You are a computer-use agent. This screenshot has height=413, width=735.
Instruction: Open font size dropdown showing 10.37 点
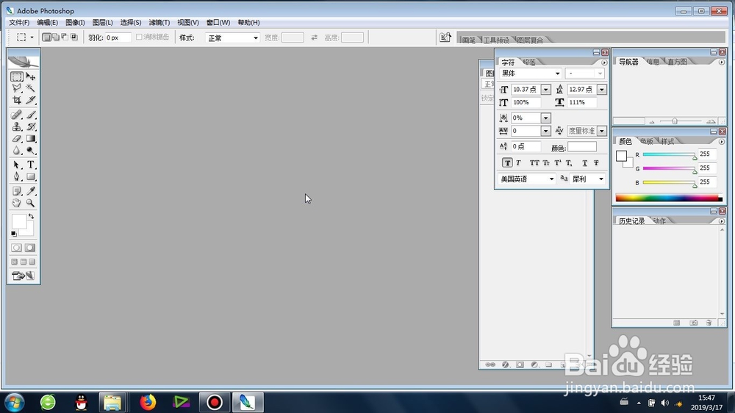(545, 90)
